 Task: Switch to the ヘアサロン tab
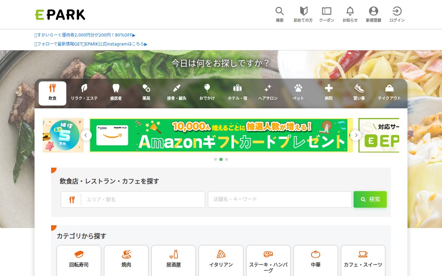(x=268, y=93)
